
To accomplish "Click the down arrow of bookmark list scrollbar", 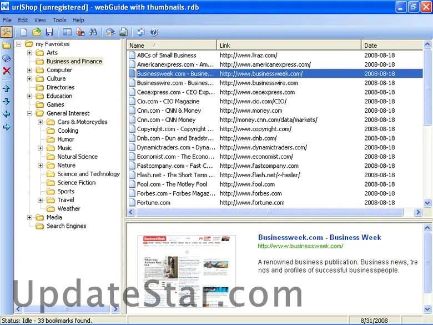I will coord(427,203).
